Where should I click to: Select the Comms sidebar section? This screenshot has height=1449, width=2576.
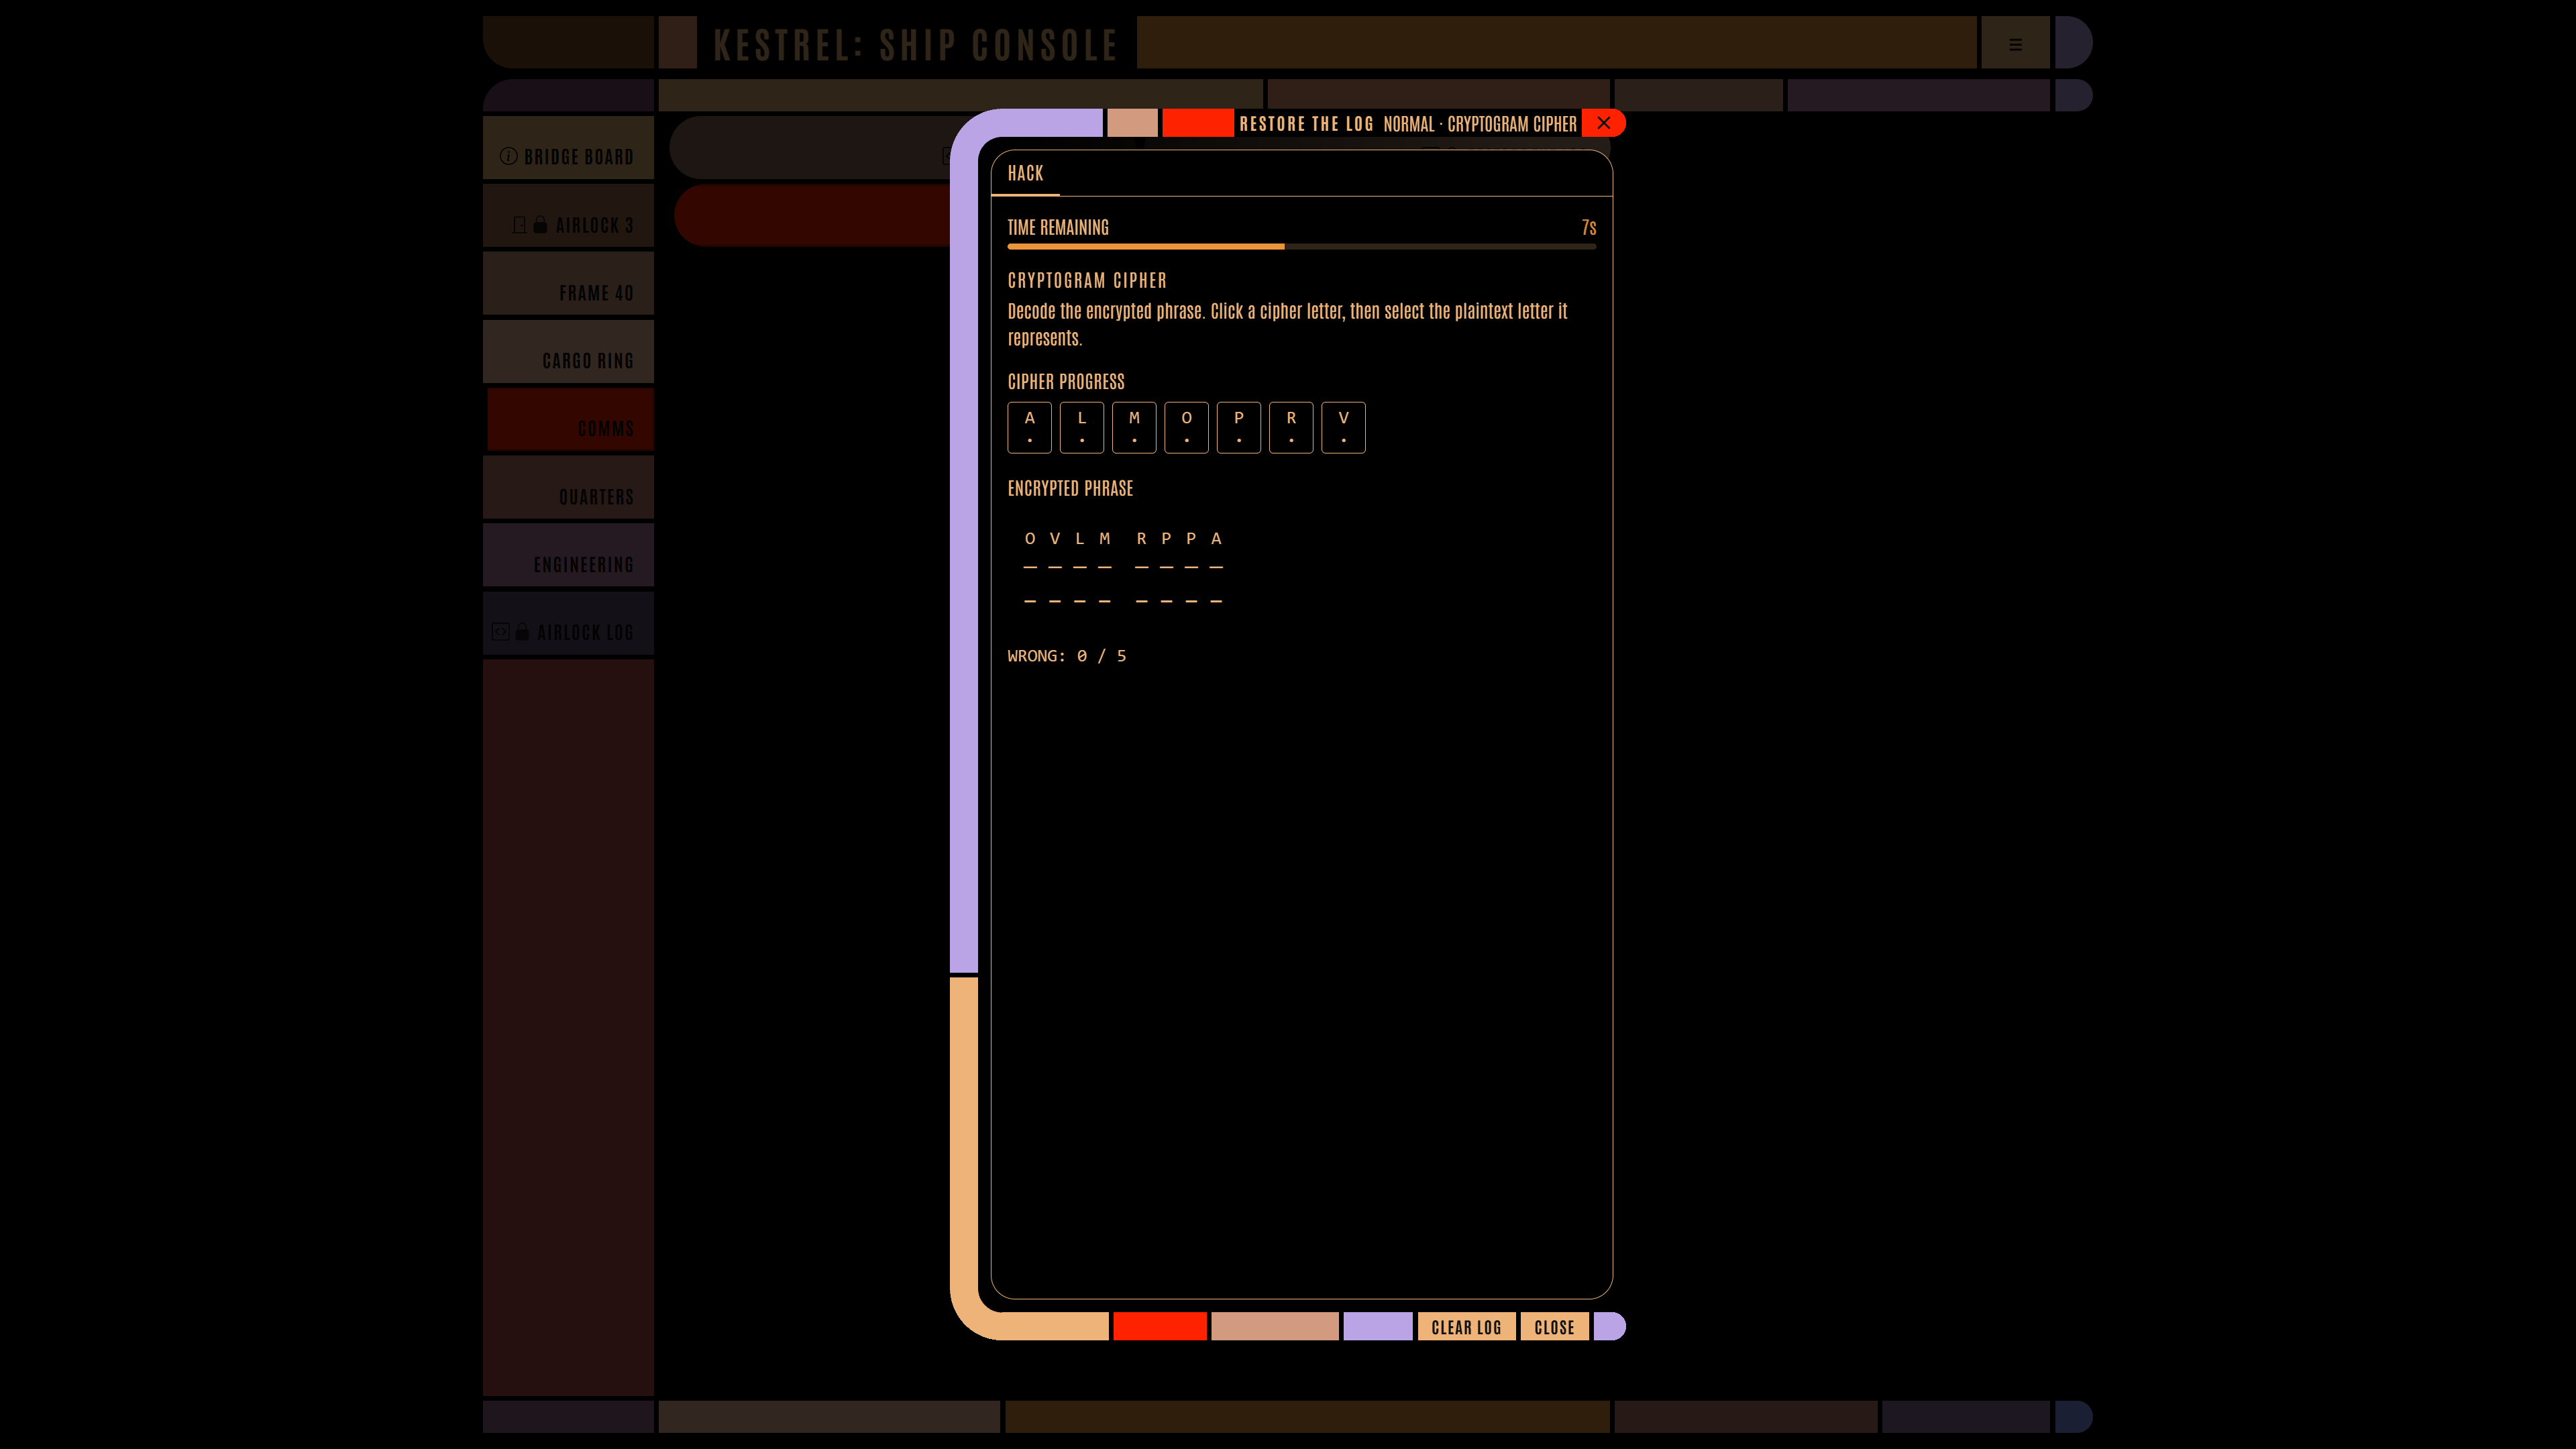coord(570,420)
